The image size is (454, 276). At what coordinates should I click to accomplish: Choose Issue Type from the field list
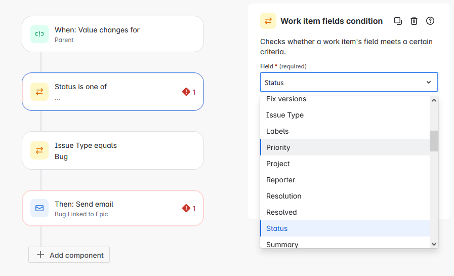point(345,115)
